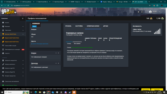Click the browser address bar
The height and width of the screenshot is (94, 167).
pos(80,5)
